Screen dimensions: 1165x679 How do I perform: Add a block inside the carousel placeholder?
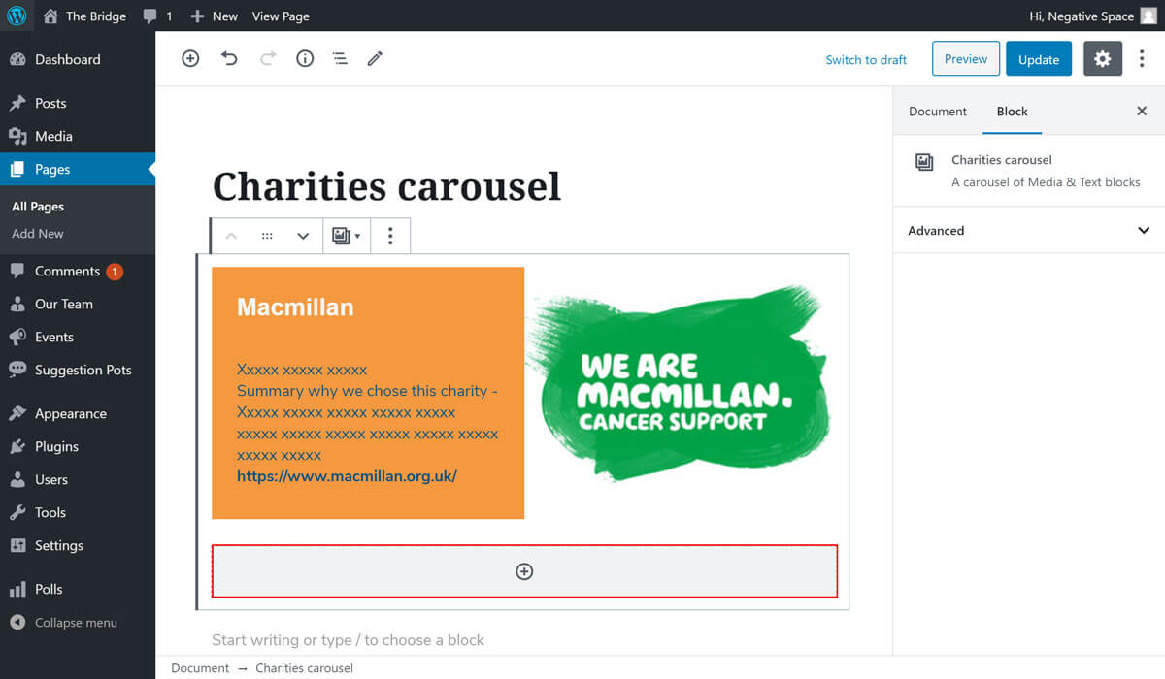524,572
